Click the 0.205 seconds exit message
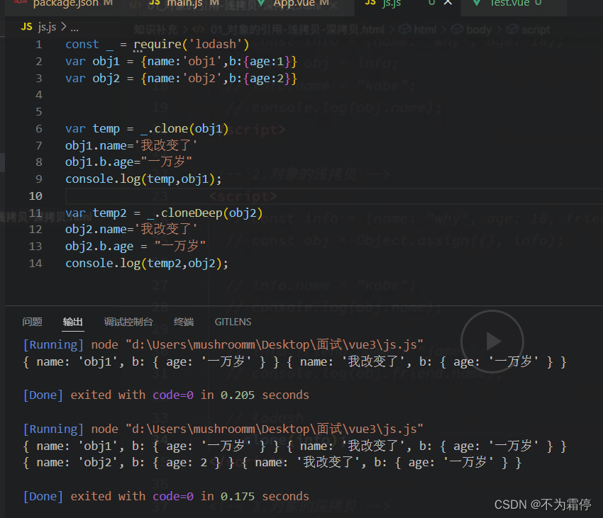The width and height of the screenshot is (603, 518). point(166,395)
